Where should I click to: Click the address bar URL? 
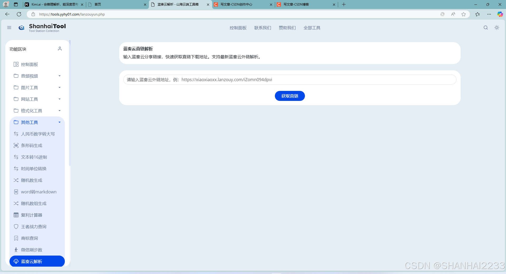pyautogui.click(x=72, y=14)
